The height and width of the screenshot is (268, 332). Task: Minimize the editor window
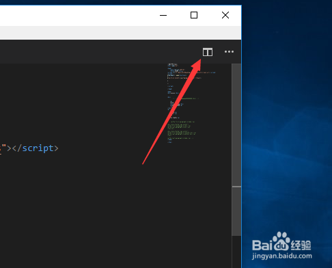click(163, 16)
